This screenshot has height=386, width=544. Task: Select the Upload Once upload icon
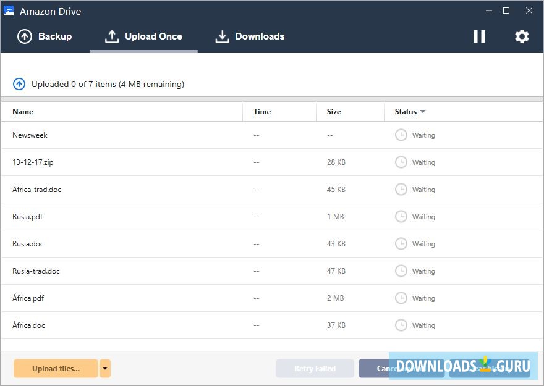click(x=111, y=36)
